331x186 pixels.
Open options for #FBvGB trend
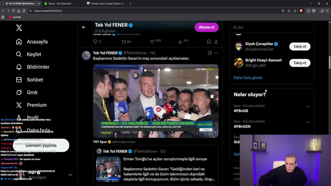point(308,106)
